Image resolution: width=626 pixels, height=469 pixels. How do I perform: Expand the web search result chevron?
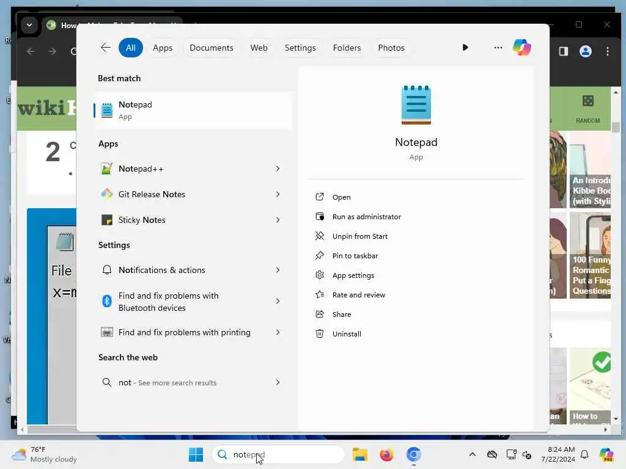tap(278, 382)
